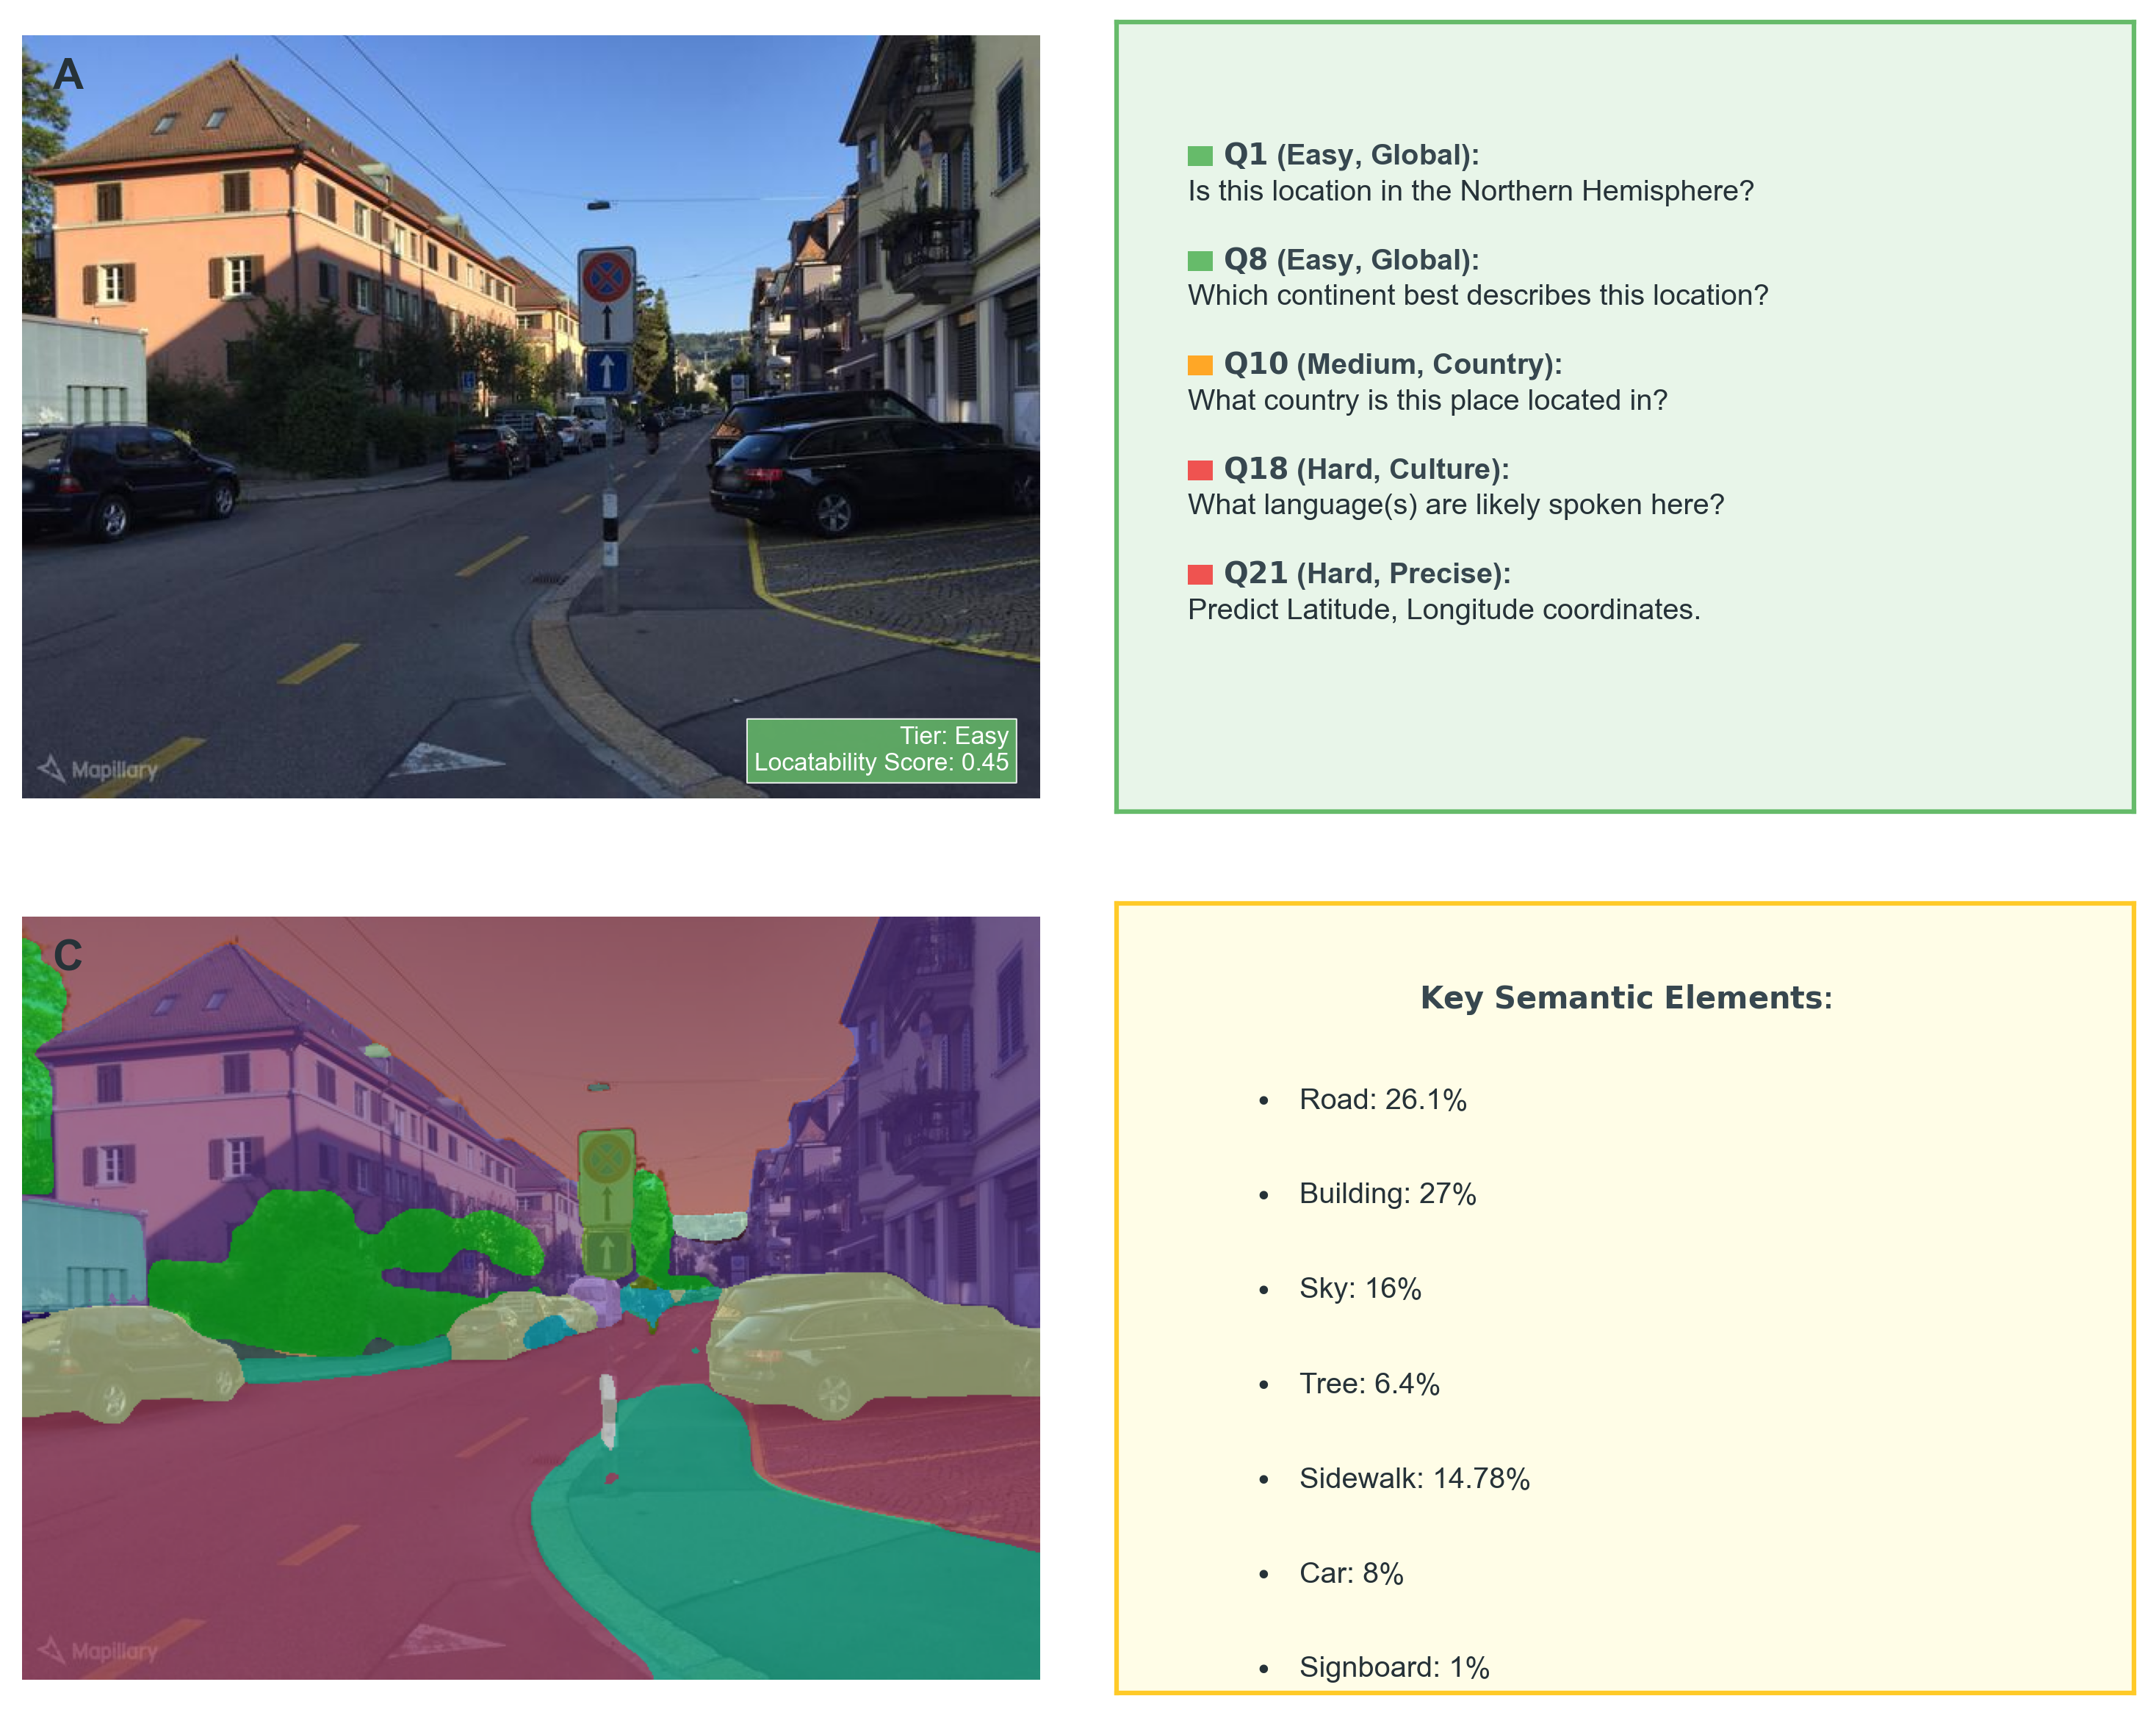
Task: Click the orange square beside Q10
Action: [1199, 365]
